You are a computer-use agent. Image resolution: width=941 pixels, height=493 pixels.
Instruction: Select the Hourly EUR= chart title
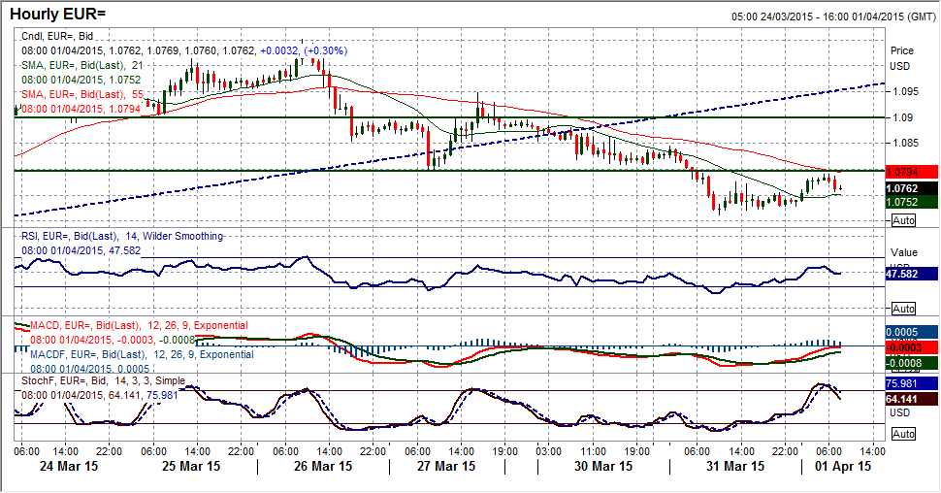coord(58,14)
